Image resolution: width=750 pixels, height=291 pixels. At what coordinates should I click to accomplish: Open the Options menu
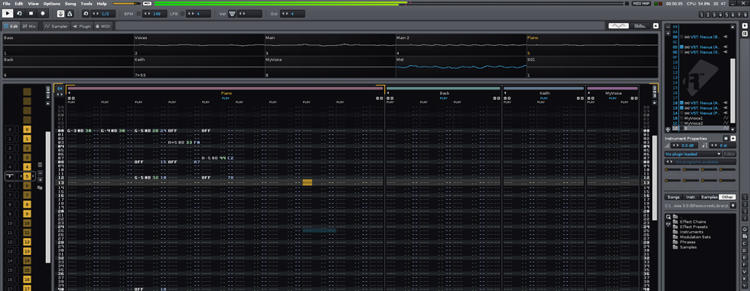(x=52, y=3)
